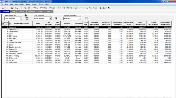Click the 2005 pickup description cell
The image size is (176, 98).
click(21, 36)
